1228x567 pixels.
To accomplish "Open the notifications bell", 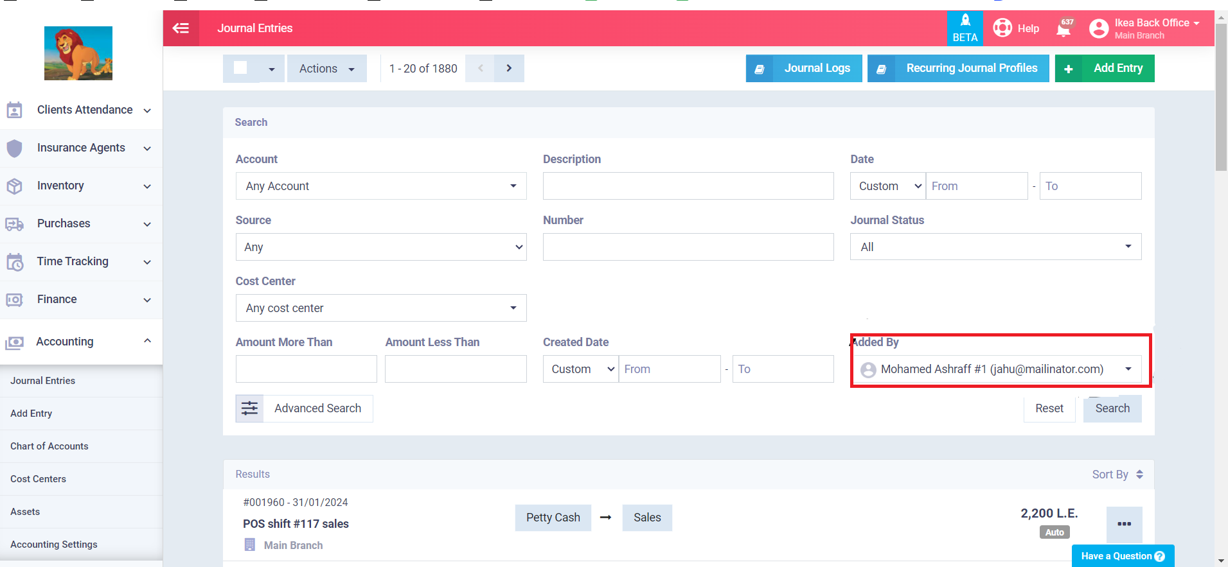I will (1063, 29).
